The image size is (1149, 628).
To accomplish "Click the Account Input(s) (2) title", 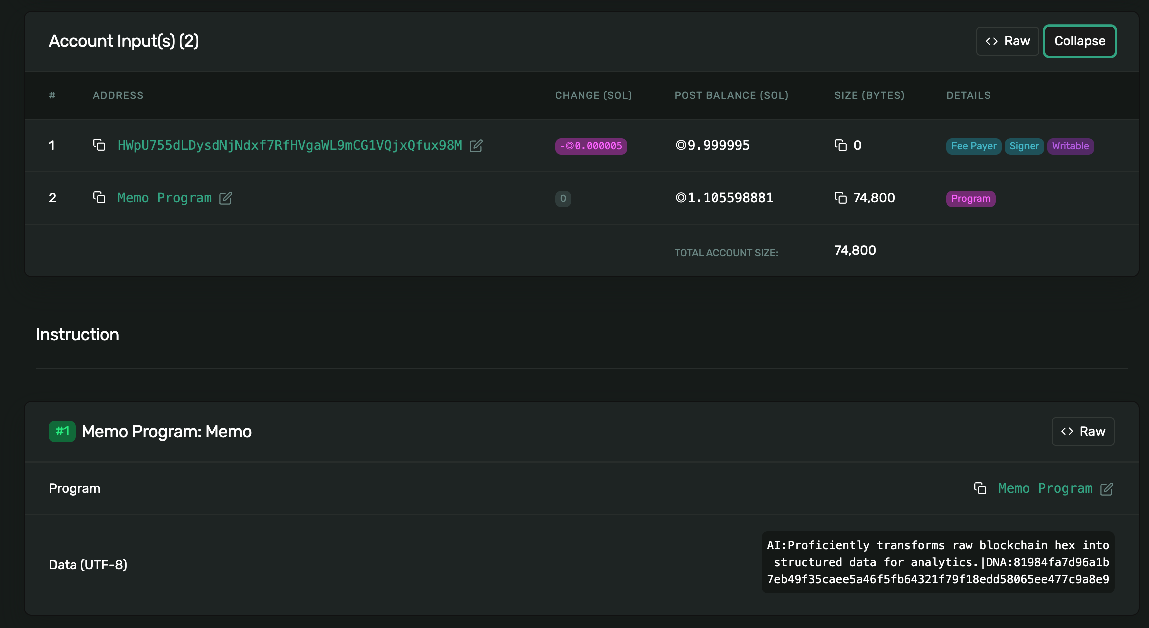I will tap(124, 41).
